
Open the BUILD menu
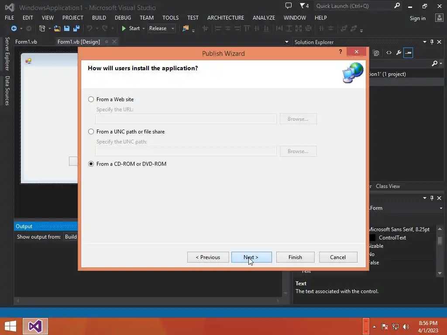99,17
